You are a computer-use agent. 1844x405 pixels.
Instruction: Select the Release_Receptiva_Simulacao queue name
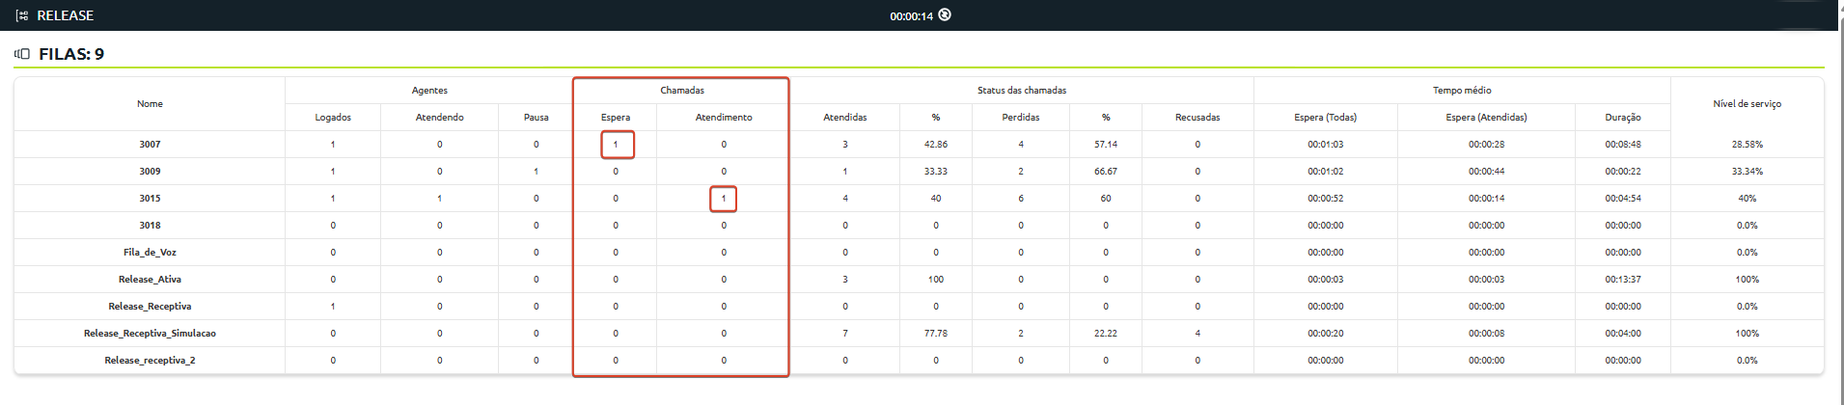[x=150, y=334]
